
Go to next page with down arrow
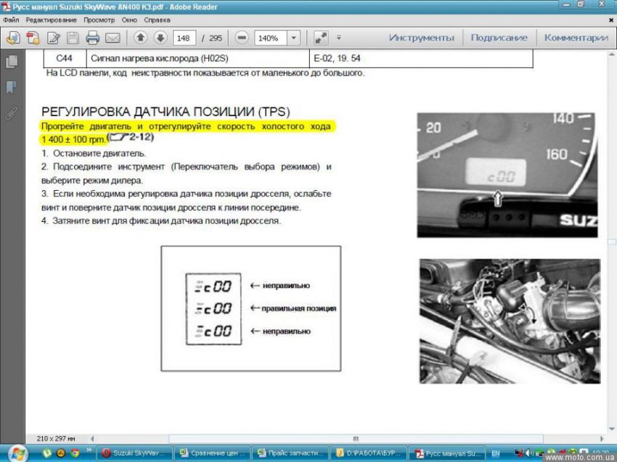point(160,38)
